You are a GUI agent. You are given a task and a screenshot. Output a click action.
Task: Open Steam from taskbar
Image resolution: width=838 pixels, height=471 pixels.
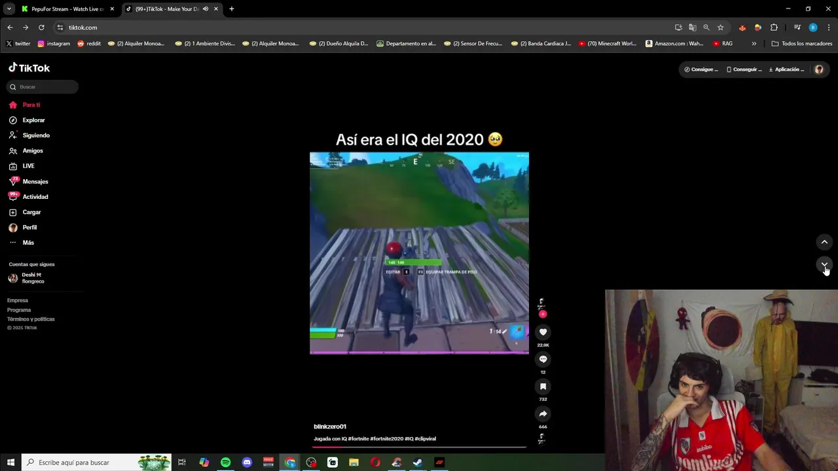(418, 462)
